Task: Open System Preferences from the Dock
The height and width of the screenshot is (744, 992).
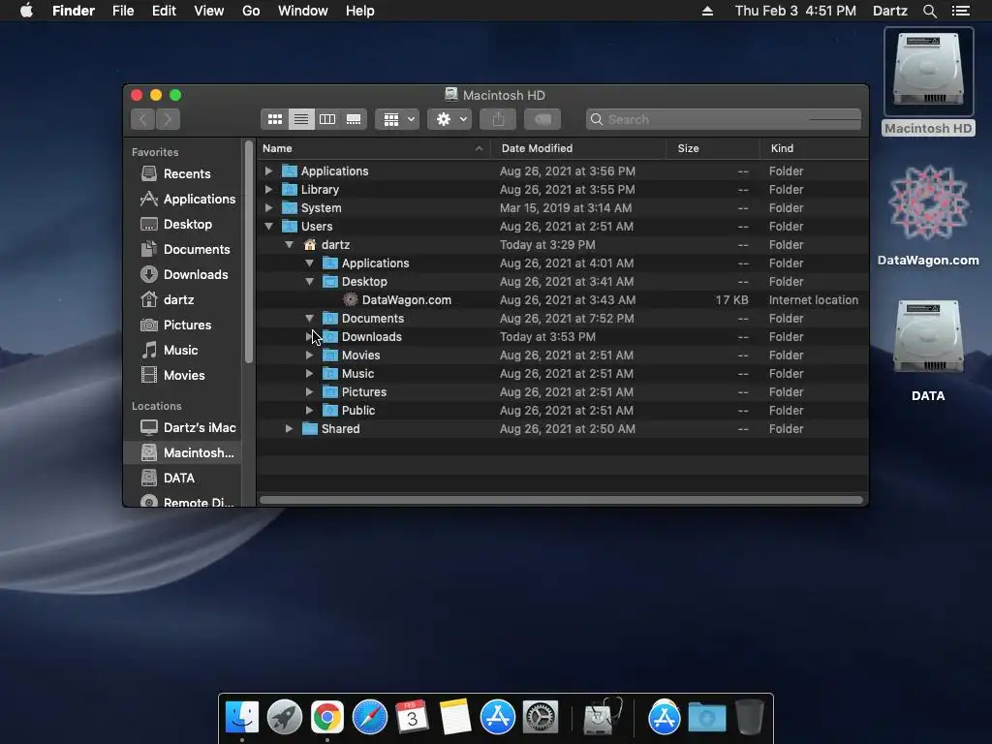Action: [540, 718]
